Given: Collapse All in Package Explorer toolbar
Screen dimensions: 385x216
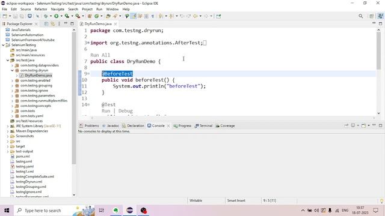Looking at the screenshot, I should point(46,24).
